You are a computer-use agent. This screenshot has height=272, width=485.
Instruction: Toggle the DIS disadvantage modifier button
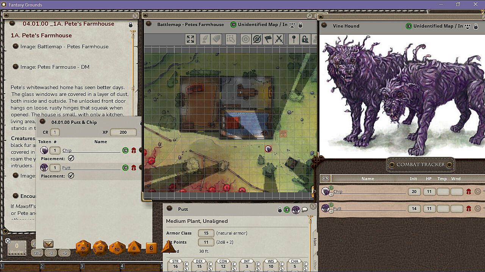point(37,253)
